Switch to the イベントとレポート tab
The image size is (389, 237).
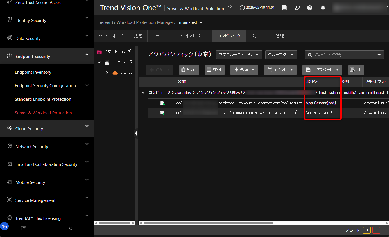[x=191, y=36]
